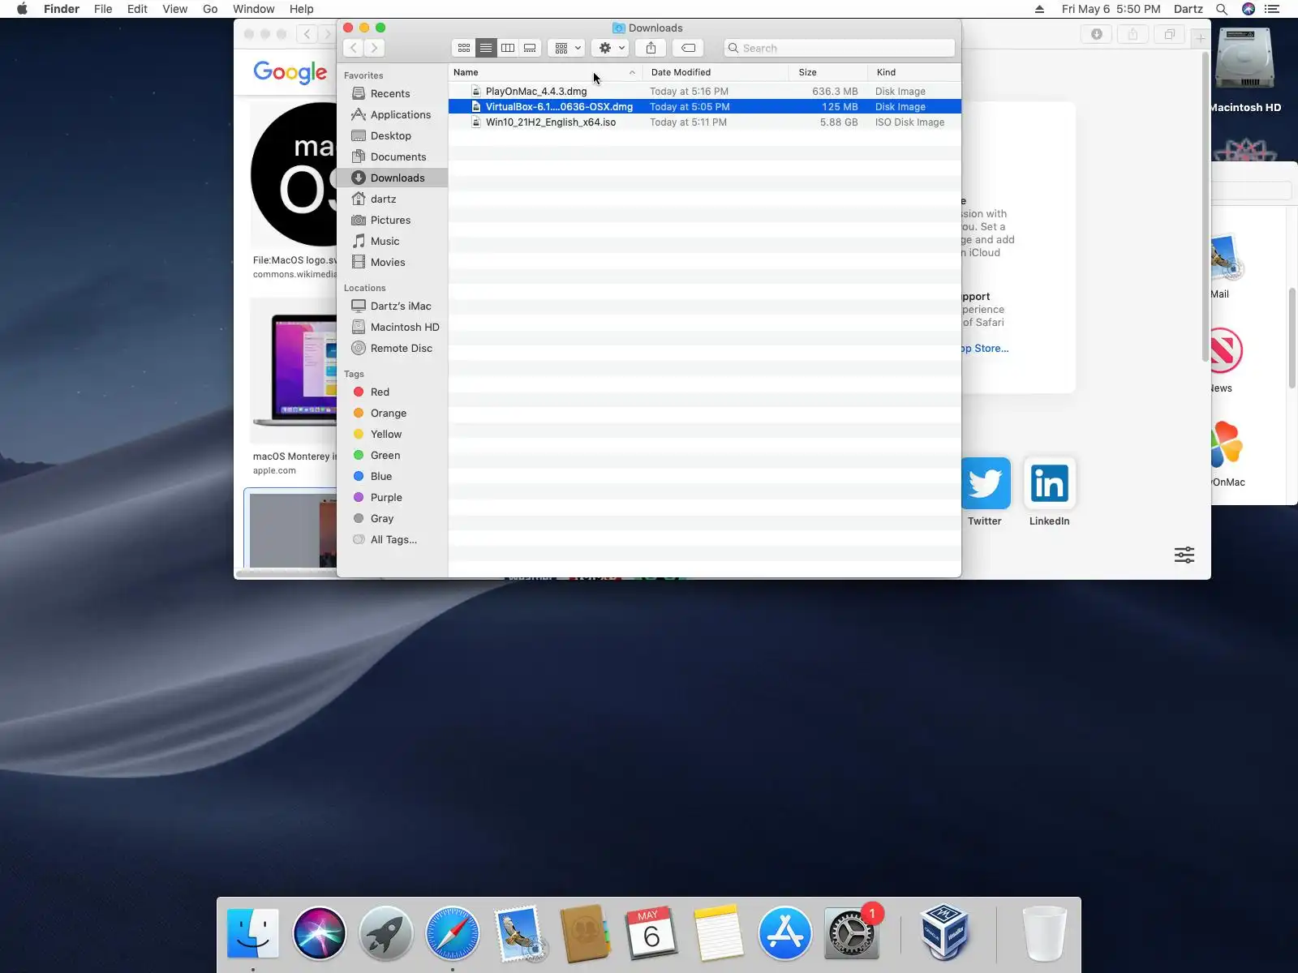Open Pictures folder in sidebar
The height and width of the screenshot is (973, 1298).
[x=393, y=220]
